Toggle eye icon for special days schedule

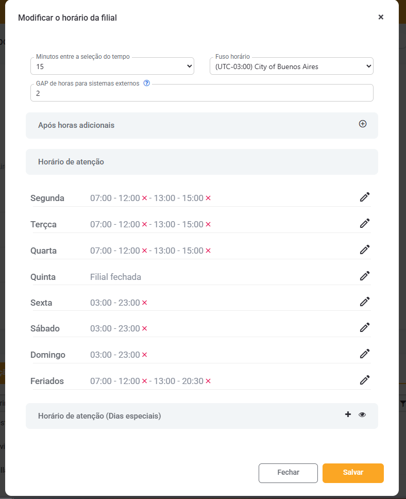[x=362, y=414]
